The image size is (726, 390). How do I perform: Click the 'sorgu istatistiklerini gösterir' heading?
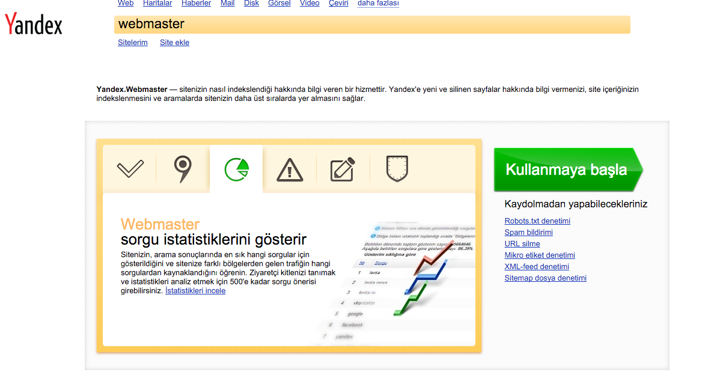[213, 240]
